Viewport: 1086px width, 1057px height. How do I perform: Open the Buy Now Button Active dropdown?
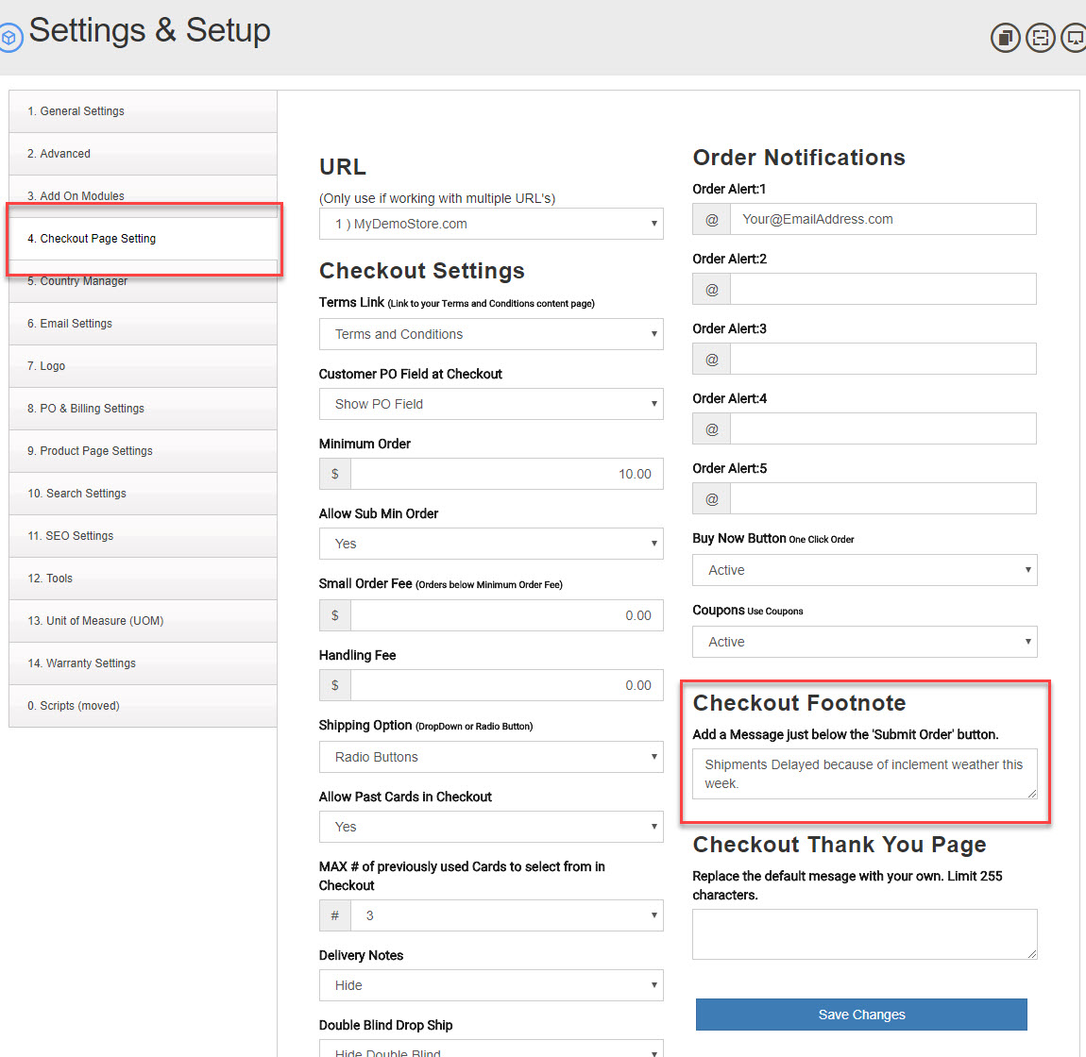pyautogui.click(x=864, y=570)
